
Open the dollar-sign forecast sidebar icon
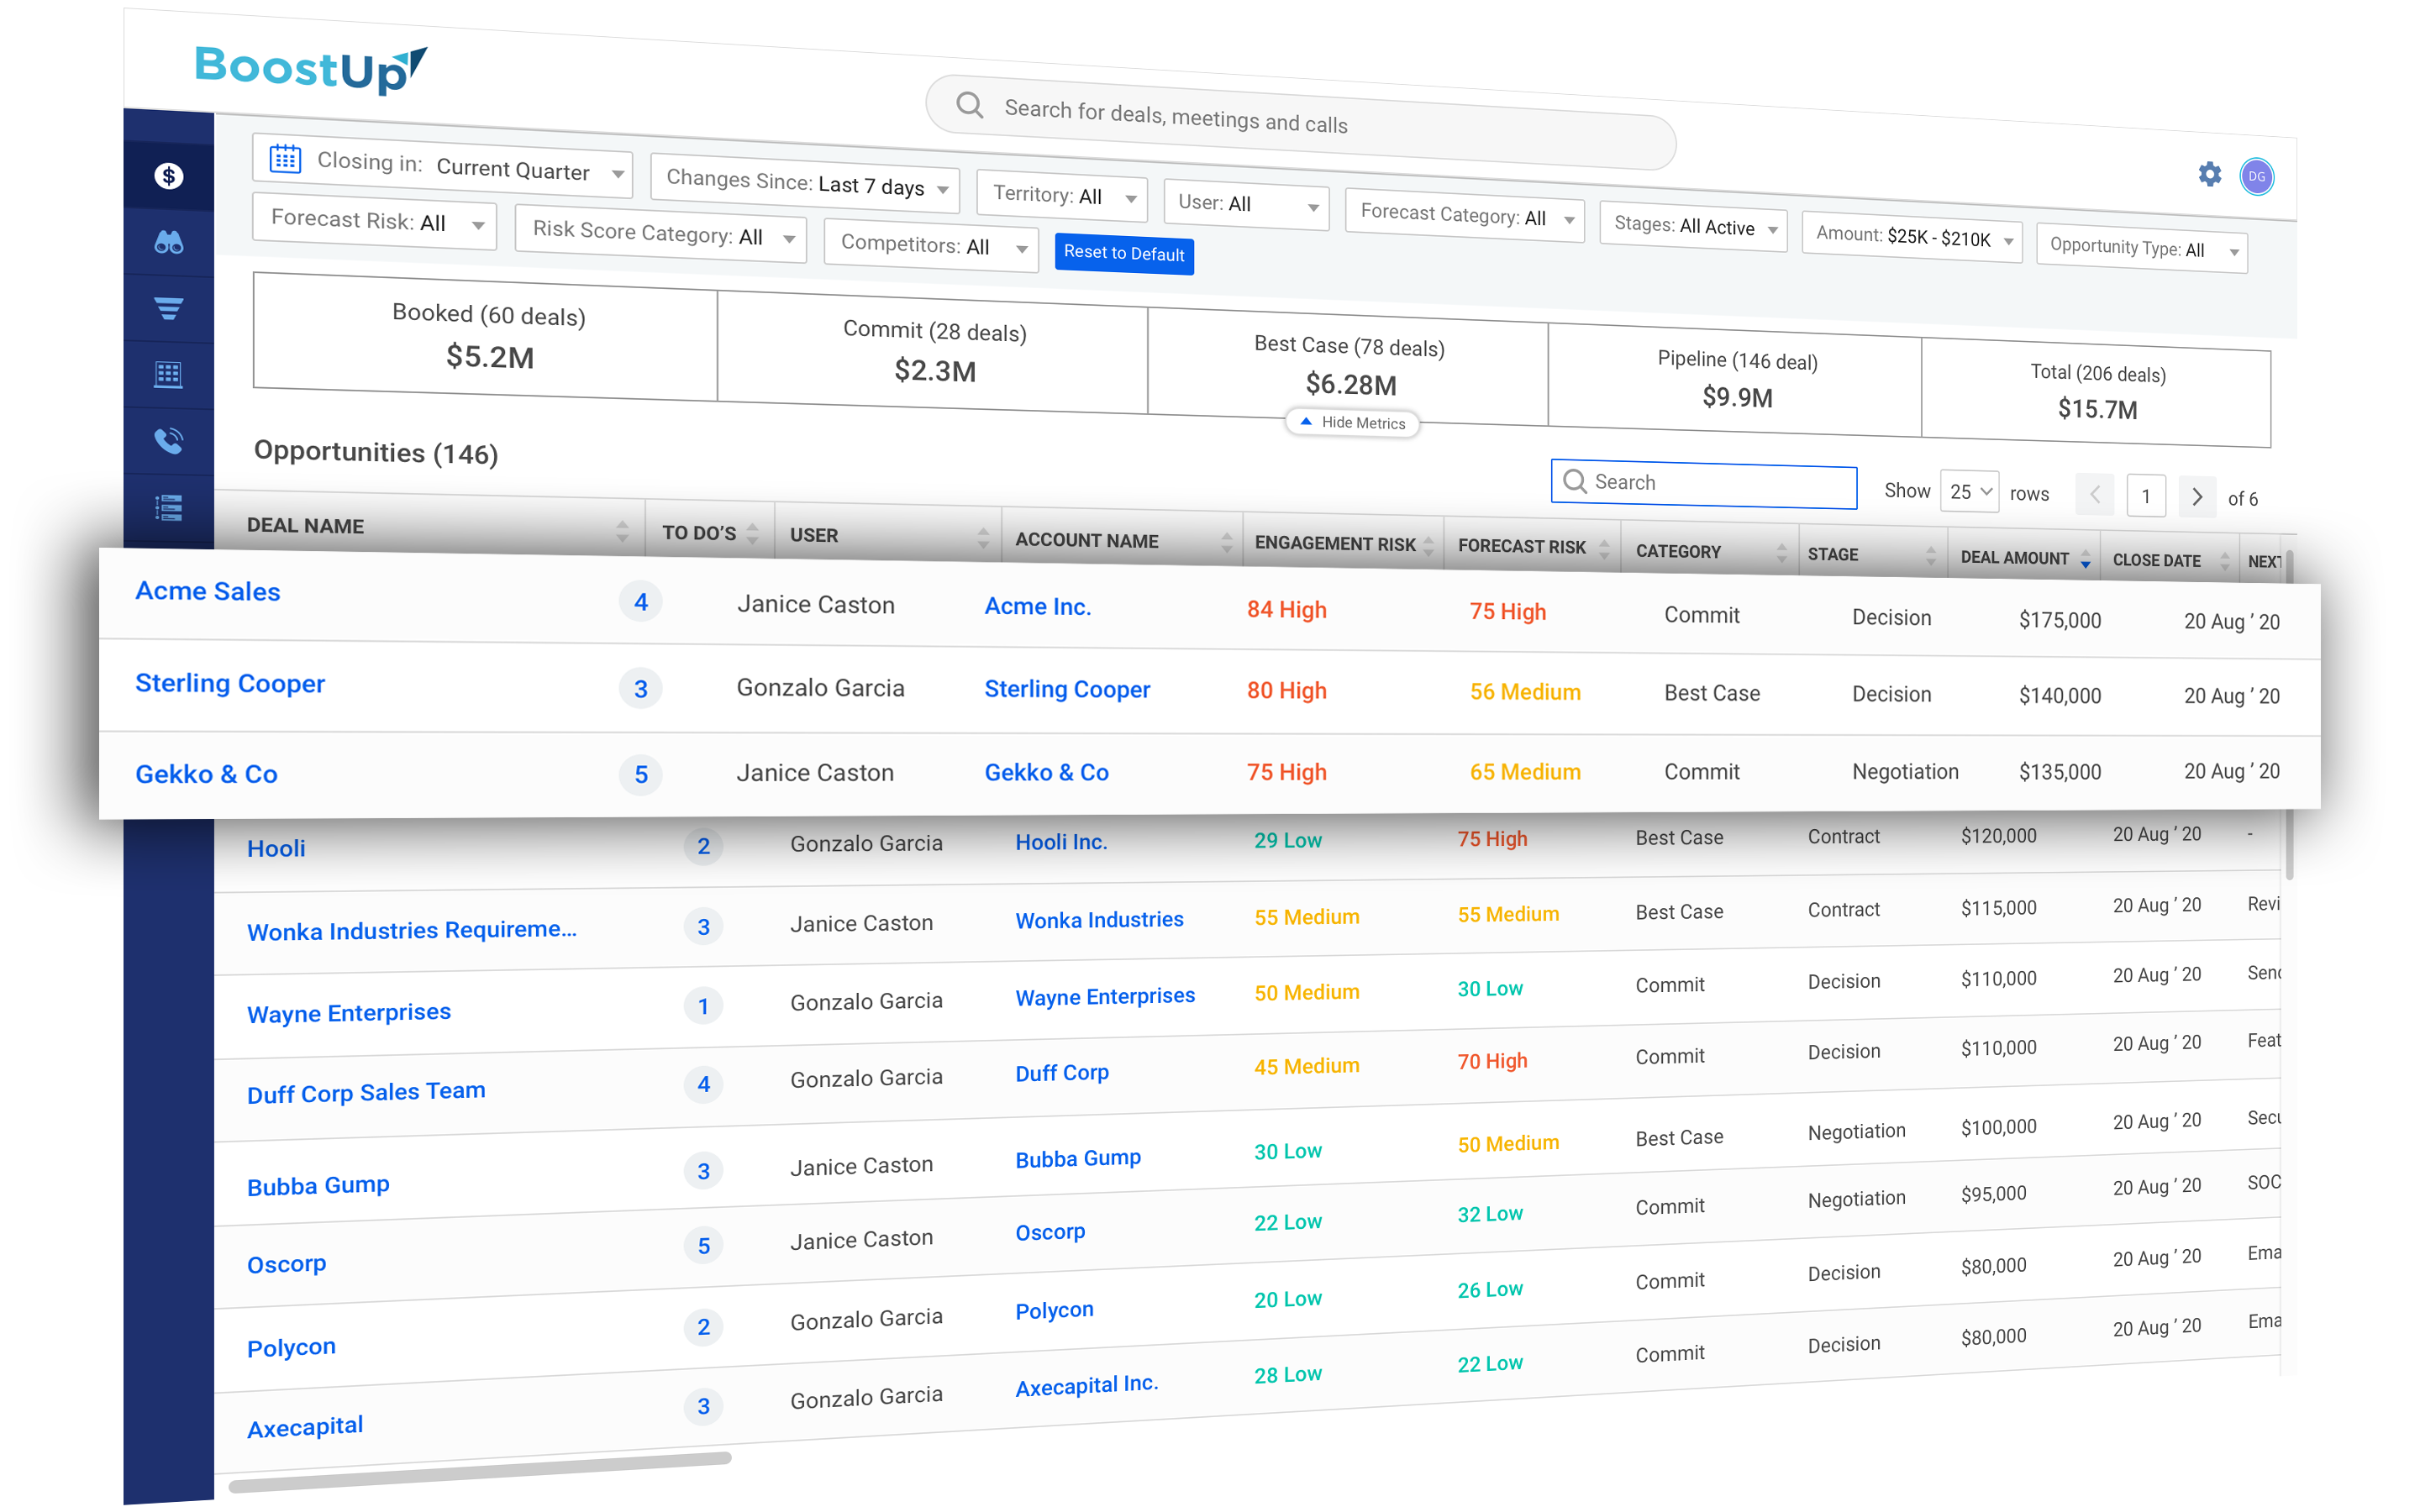click(168, 176)
